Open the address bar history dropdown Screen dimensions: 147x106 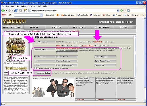click(x=118, y=11)
